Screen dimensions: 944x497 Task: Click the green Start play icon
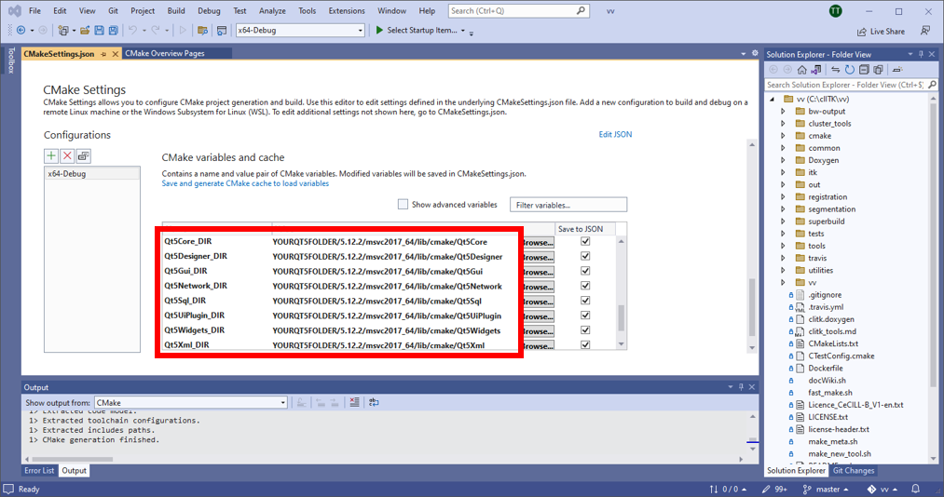click(379, 30)
